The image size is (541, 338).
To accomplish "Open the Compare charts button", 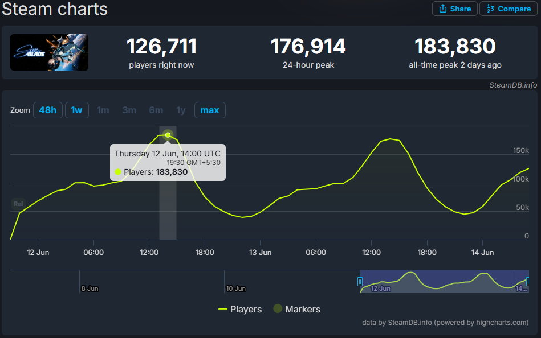I will tap(509, 9).
